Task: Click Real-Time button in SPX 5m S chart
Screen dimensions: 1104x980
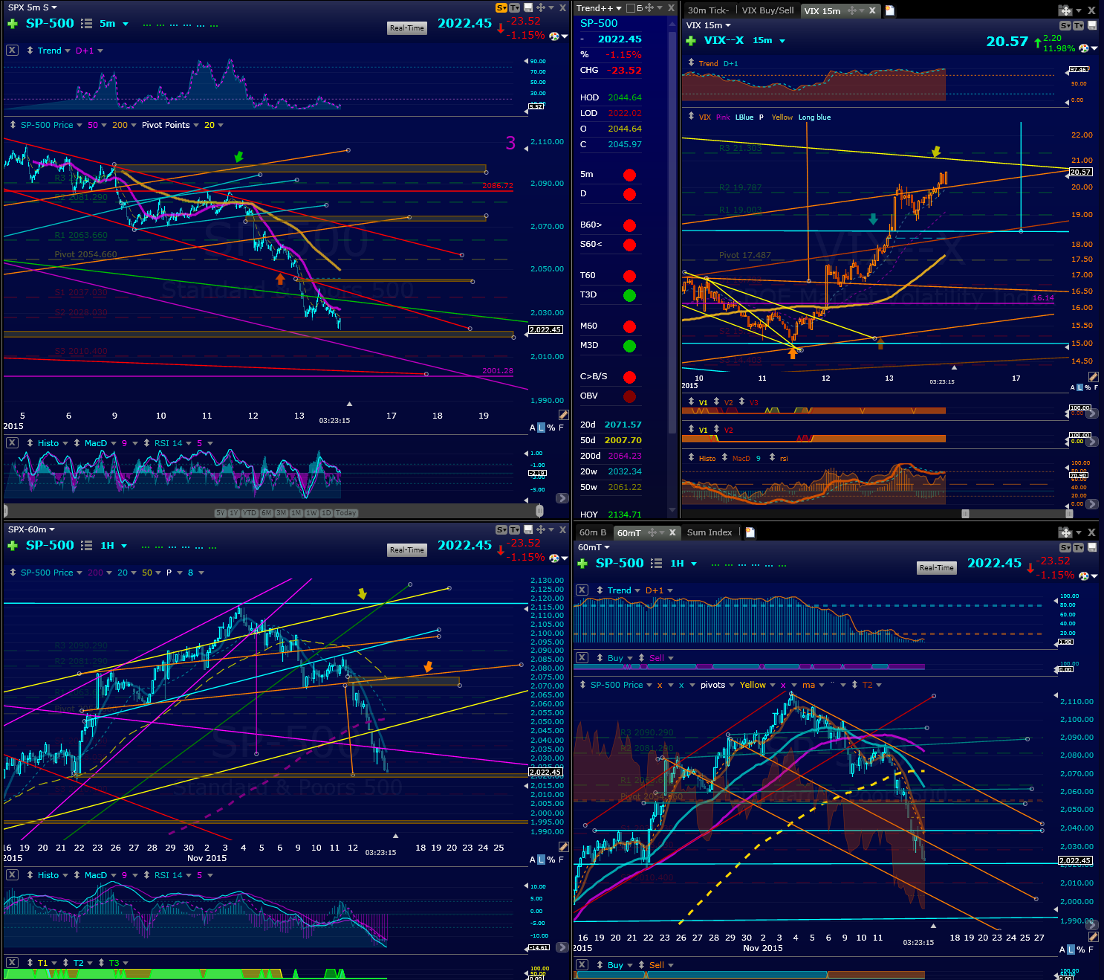Action: point(407,28)
